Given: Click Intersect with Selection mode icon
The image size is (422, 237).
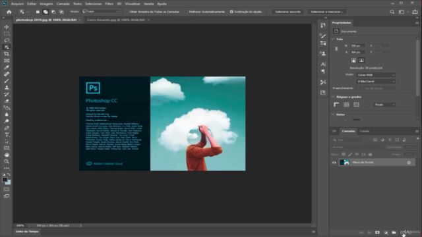Looking at the screenshot, I should (x=61, y=12).
